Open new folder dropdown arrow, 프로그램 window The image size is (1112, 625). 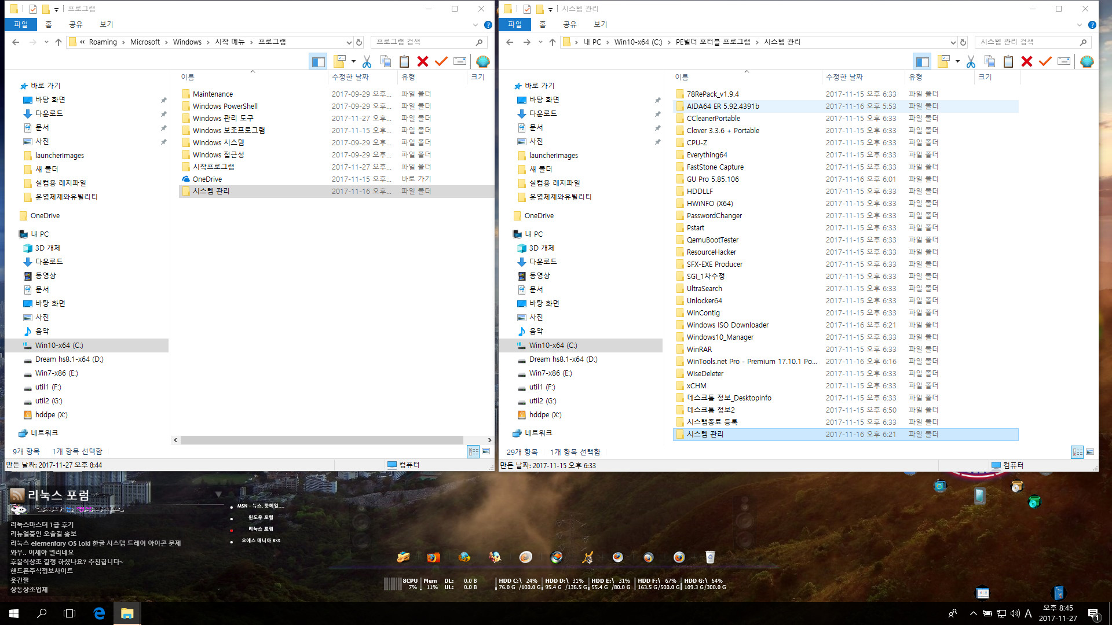[353, 61]
